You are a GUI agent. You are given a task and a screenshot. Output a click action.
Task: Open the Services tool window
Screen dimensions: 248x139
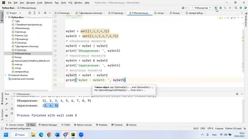pyautogui.click(x=131, y=125)
